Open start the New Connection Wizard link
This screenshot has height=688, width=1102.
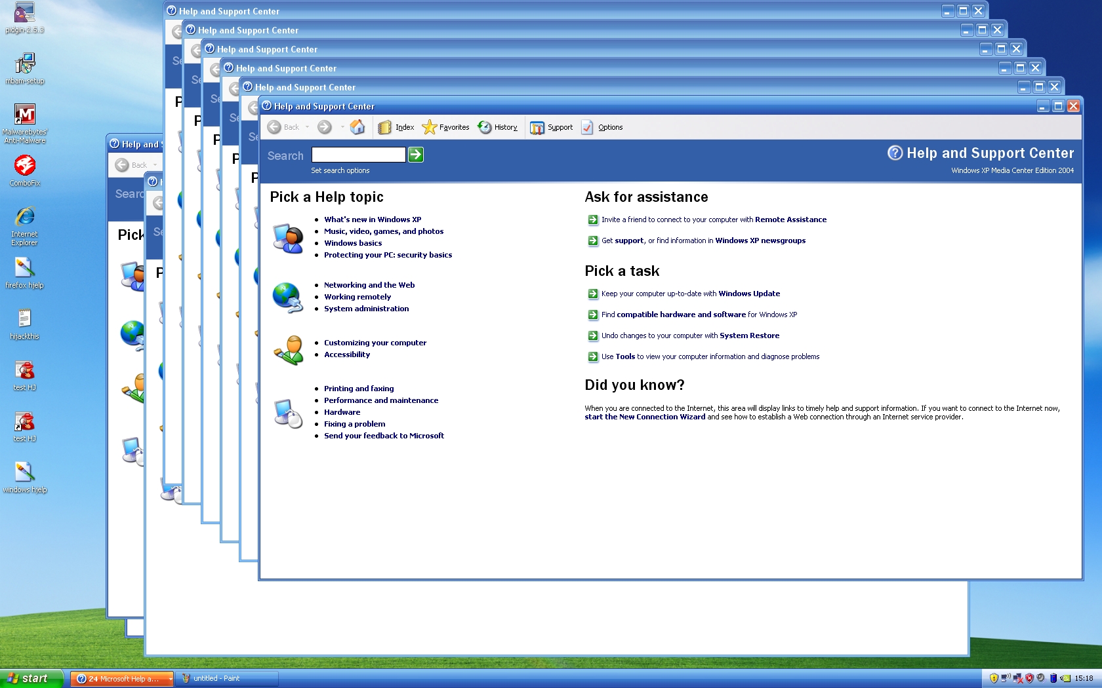pyautogui.click(x=645, y=417)
